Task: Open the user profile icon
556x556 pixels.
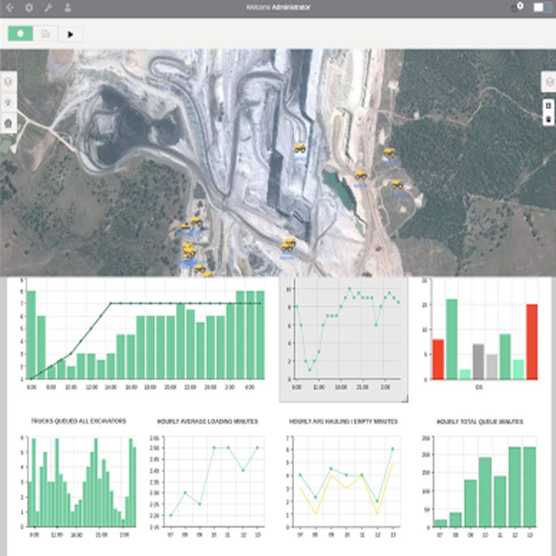Action: tap(67, 8)
